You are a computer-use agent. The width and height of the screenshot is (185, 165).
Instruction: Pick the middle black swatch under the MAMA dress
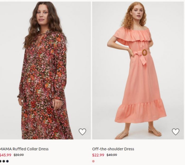[4, 161]
